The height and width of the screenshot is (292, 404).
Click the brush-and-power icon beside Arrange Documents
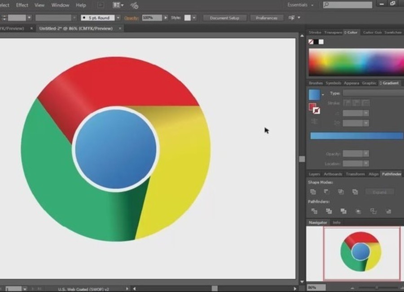[134, 5]
